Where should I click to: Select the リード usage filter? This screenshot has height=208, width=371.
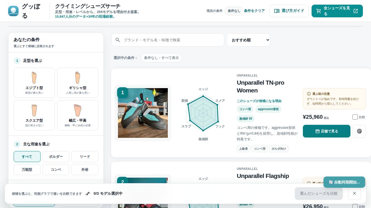coord(85,157)
